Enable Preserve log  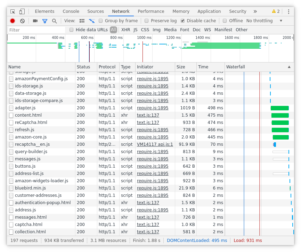click(x=146, y=20)
